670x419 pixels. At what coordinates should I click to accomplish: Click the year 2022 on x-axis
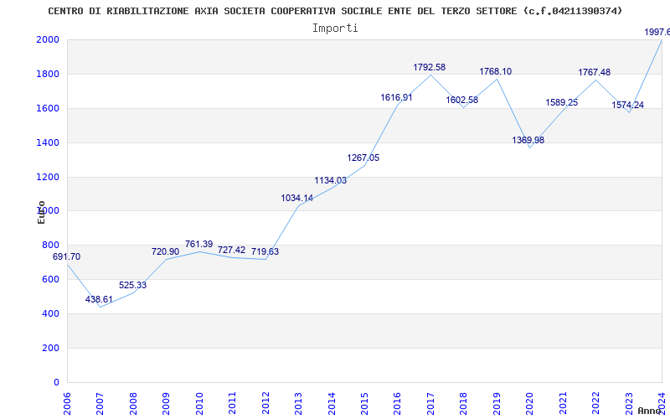(x=596, y=403)
